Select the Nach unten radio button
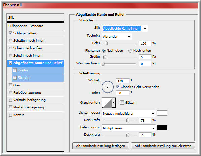 (130, 51)
